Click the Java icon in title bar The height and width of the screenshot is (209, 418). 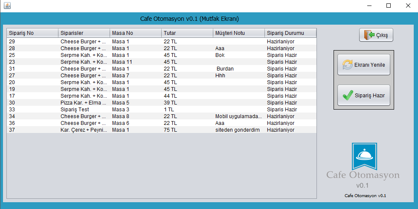click(x=7, y=6)
